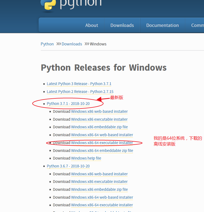Screen dimensions: 204x212
Task: Download 3.7.1 Windows x86 web-based installer
Action: 100,111
